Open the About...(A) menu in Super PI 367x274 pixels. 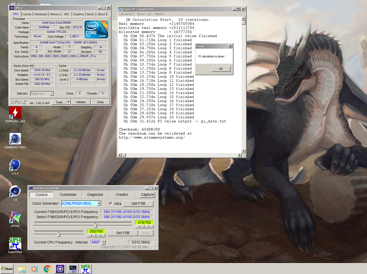pyautogui.click(x=144, y=14)
